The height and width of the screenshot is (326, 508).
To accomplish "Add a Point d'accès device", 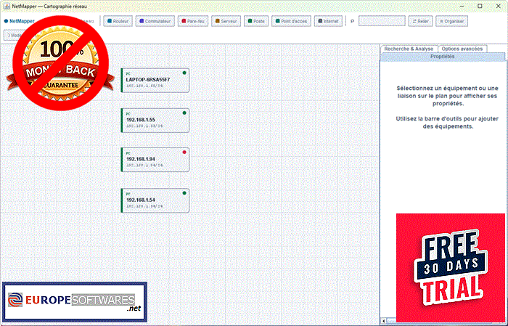I will [x=291, y=21].
